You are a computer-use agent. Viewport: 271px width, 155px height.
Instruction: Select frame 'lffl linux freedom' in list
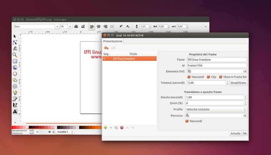click(x=130, y=59)
